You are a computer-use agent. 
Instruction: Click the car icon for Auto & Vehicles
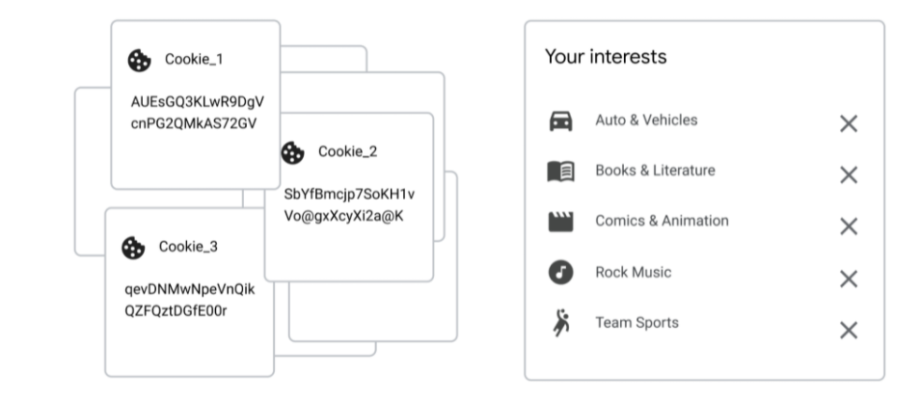(x=560, y=121)
